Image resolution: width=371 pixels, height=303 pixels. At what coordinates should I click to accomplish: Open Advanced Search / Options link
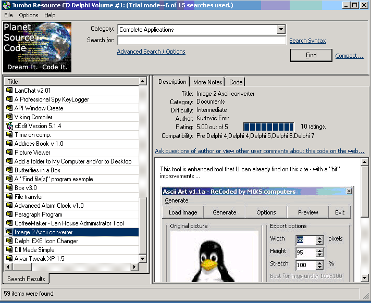(x=151, y=52)
